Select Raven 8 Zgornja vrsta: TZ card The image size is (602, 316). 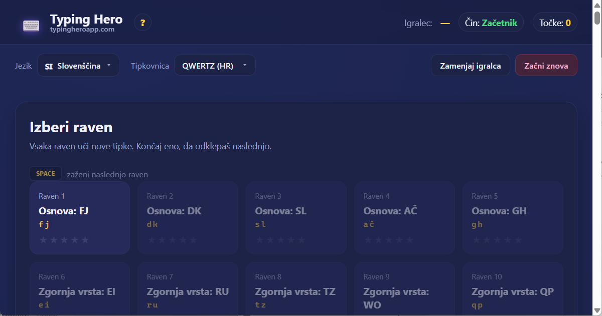coord(296,289)
